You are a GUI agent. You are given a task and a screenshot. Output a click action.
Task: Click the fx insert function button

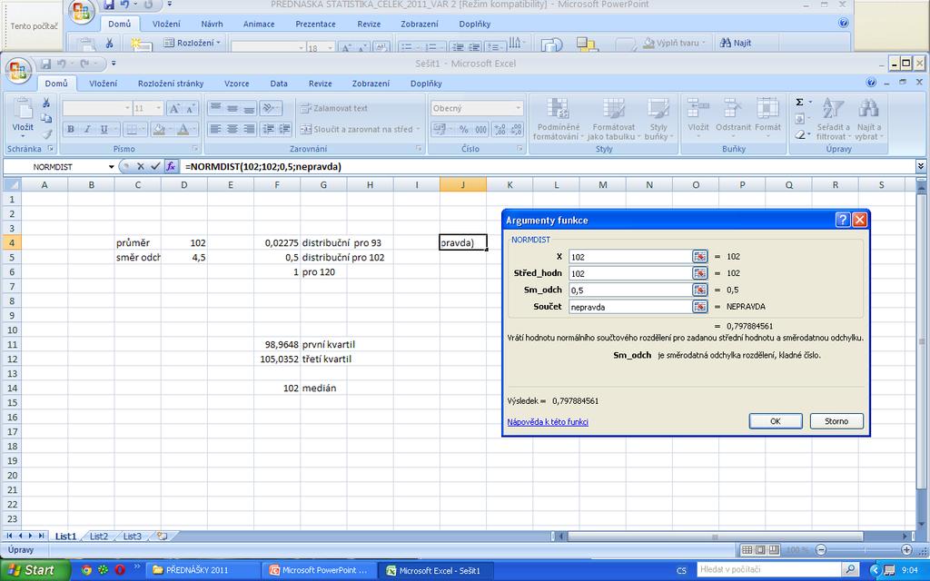171,167
